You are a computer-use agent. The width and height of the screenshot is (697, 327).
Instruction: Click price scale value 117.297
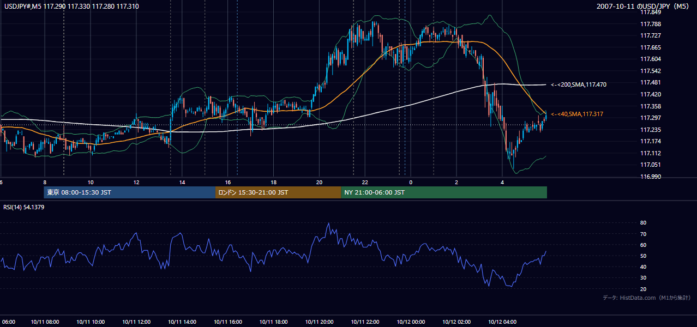tap(650, 118)
